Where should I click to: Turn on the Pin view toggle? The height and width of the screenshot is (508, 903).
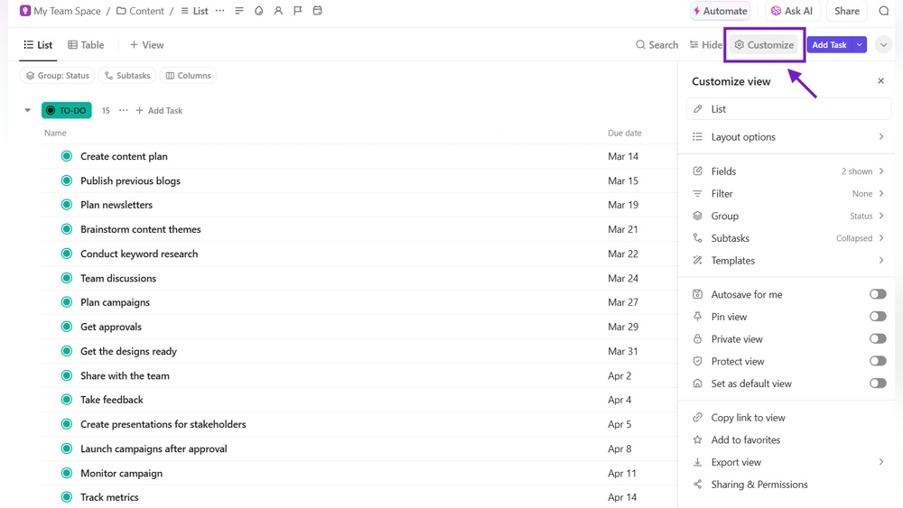[877, 317]
